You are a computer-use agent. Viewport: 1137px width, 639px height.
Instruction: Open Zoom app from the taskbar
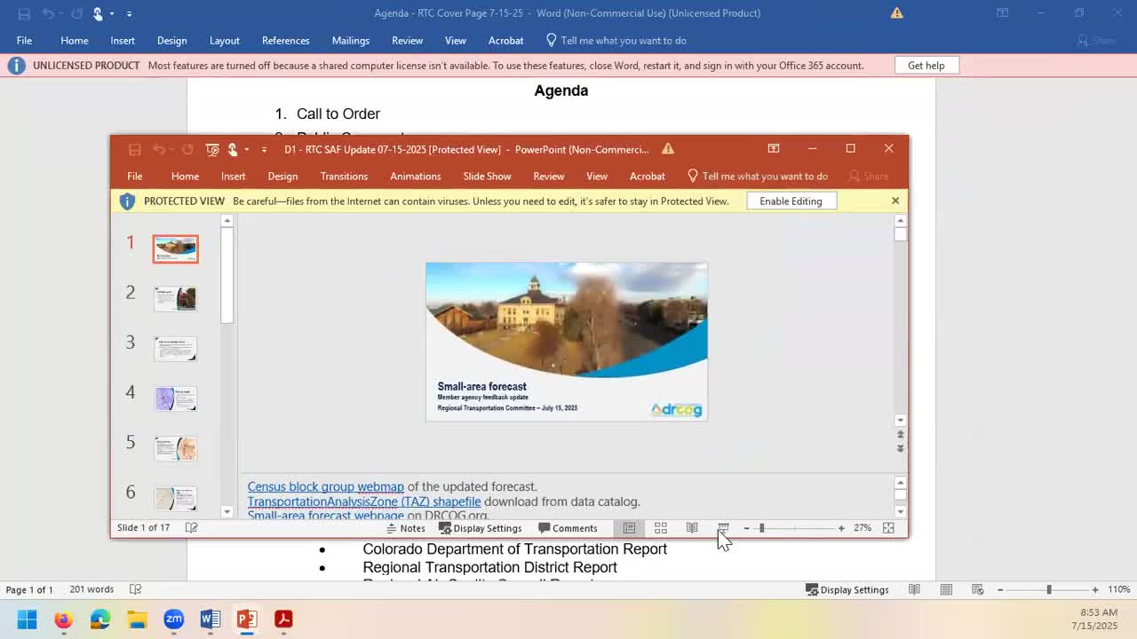173,619
